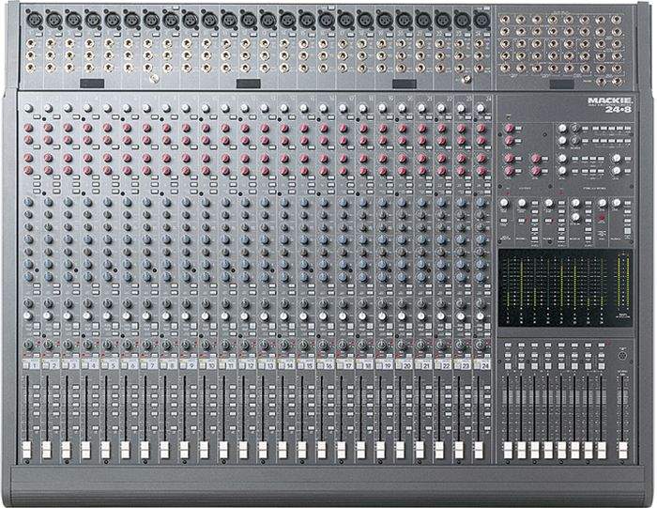
Task: Click the top red aux master knob in master section
Action: tap(509, 128)
